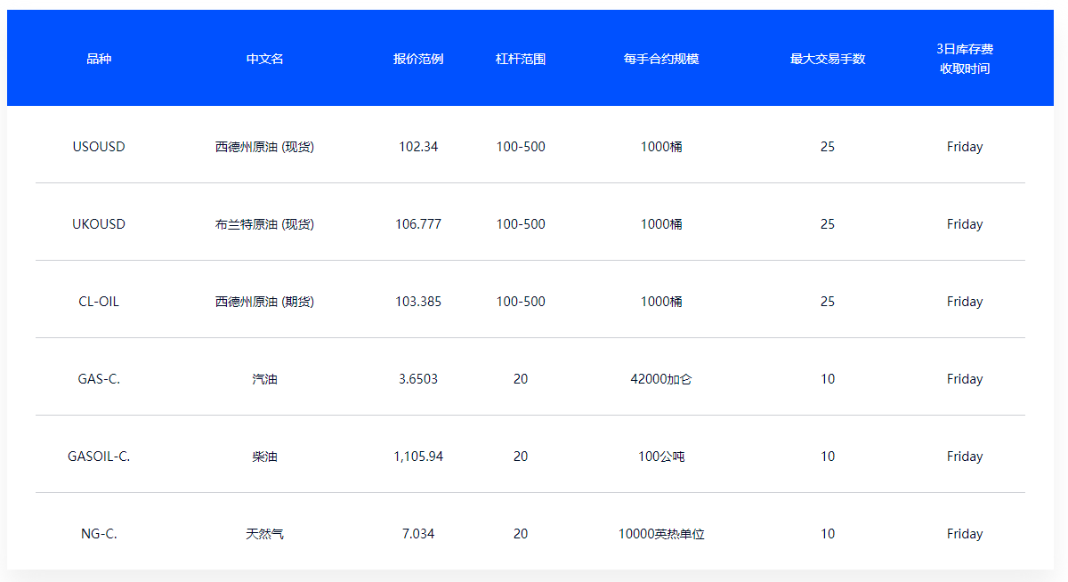Click leverage 20 in NG-C. row
The image size is (1068, 582).
[x=521, y=534]
